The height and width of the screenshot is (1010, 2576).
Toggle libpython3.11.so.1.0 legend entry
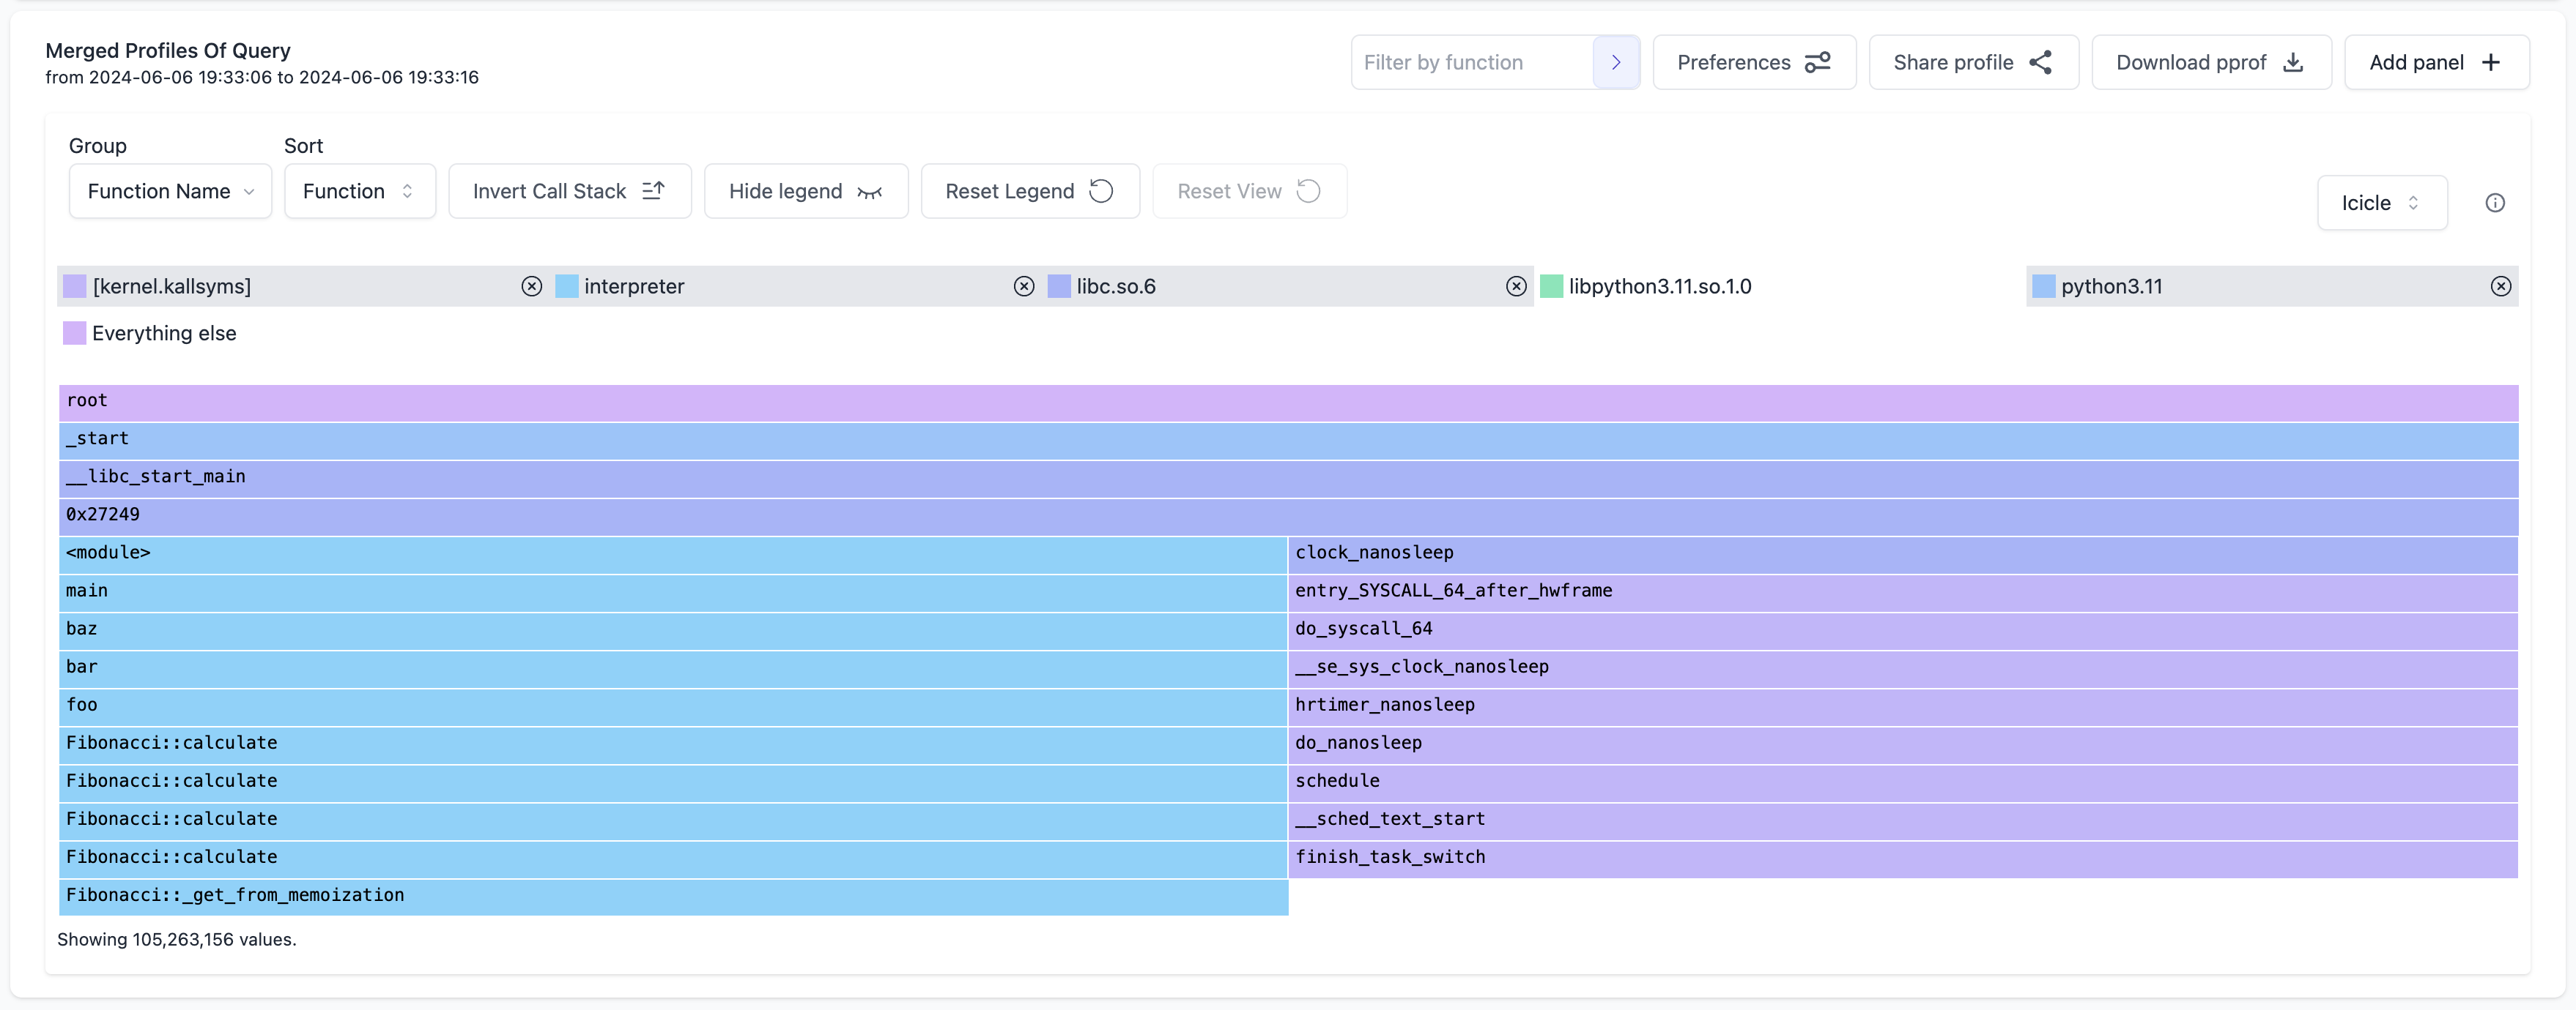pos(1659,287)
